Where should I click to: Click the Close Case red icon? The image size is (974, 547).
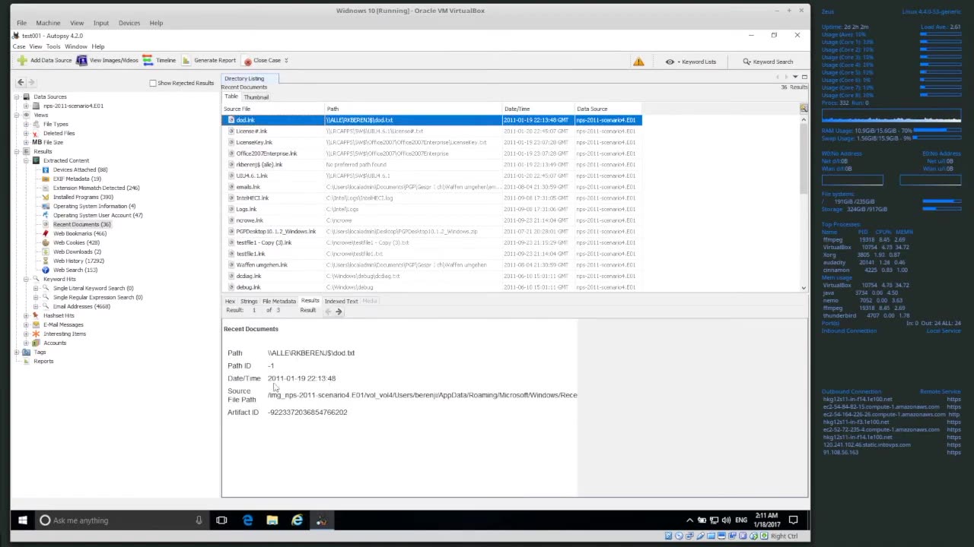247,61
